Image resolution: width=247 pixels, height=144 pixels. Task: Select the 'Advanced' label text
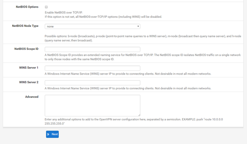[x=32, y=97]
